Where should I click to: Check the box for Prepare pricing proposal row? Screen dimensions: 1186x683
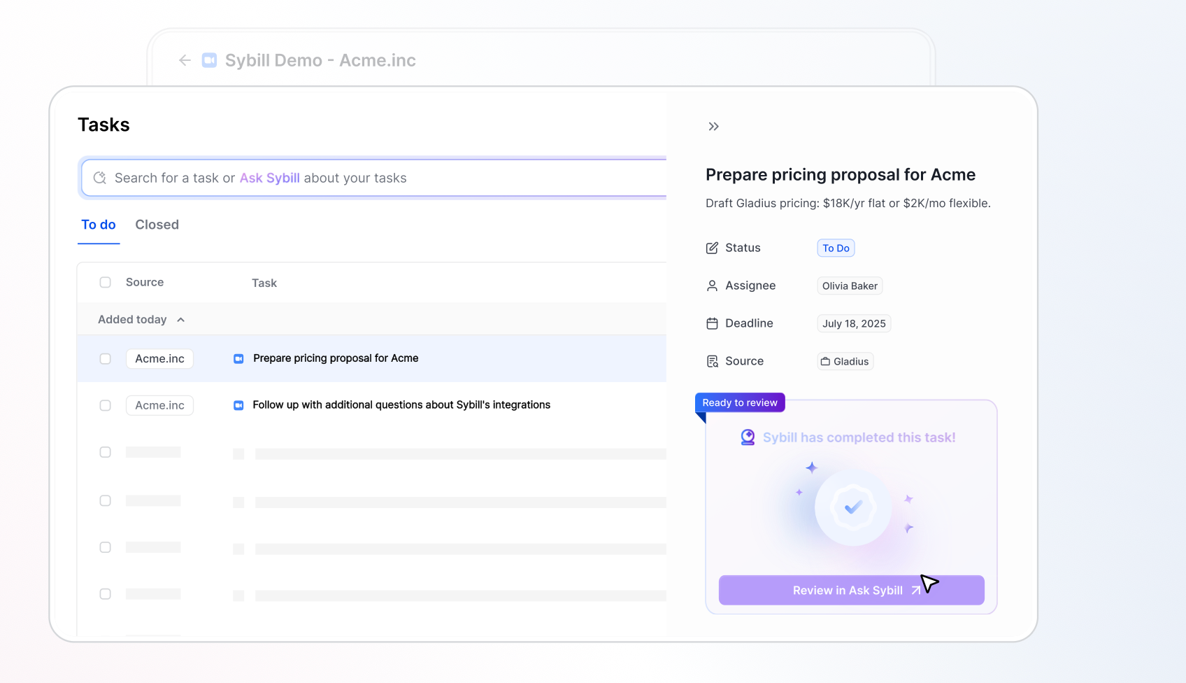105,358
